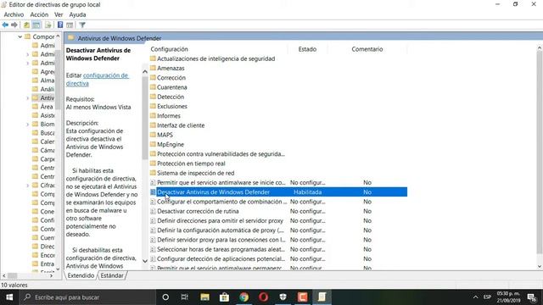This screenshot has height=305, width=543.
Task: Select the MAPS folder
Action: click(x=161, y=135)
